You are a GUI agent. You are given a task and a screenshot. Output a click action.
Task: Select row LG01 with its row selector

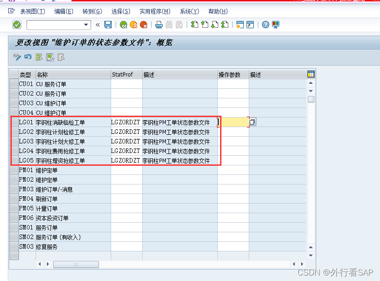[14, 122]
